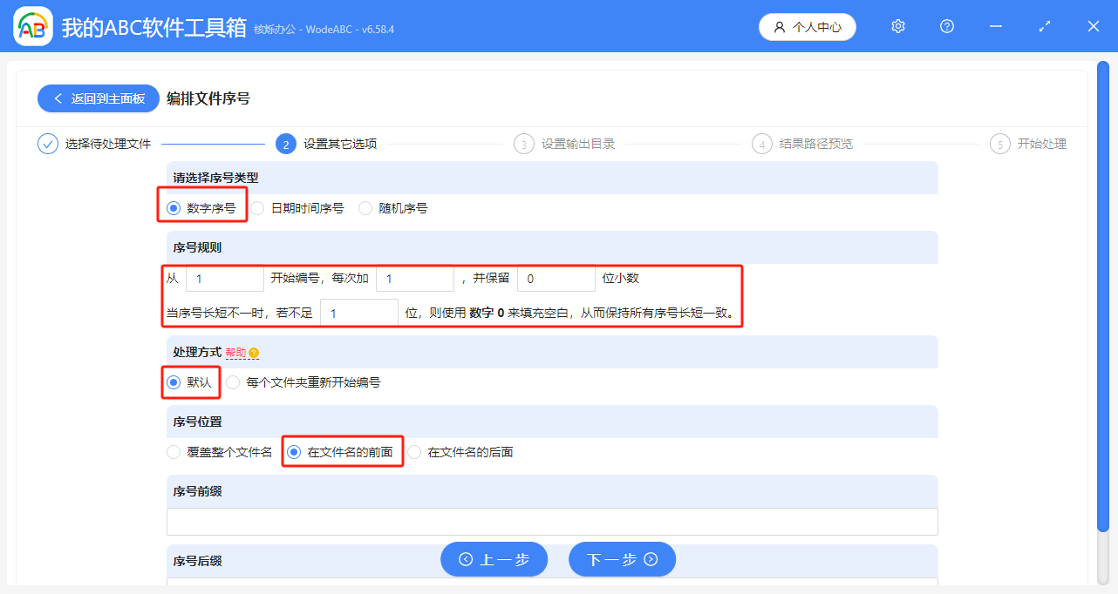Choose 覆盖整个文件名 option
The width and height of the screenshot is (1118, 594).
(x=172, y=451)
